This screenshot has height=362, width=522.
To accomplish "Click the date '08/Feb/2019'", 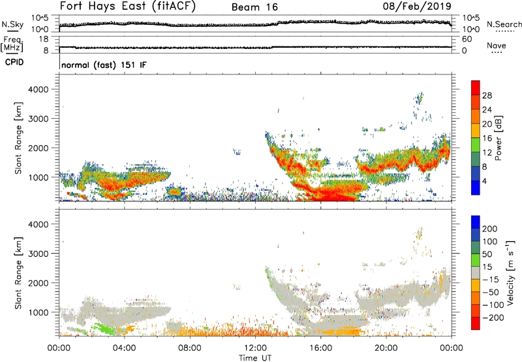I will (417, 6).
